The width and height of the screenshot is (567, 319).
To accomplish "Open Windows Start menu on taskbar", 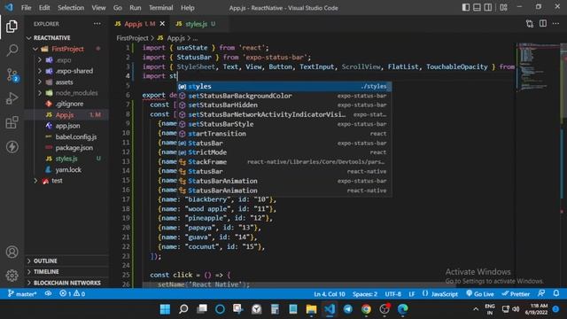I will click(x=165, y=309).
